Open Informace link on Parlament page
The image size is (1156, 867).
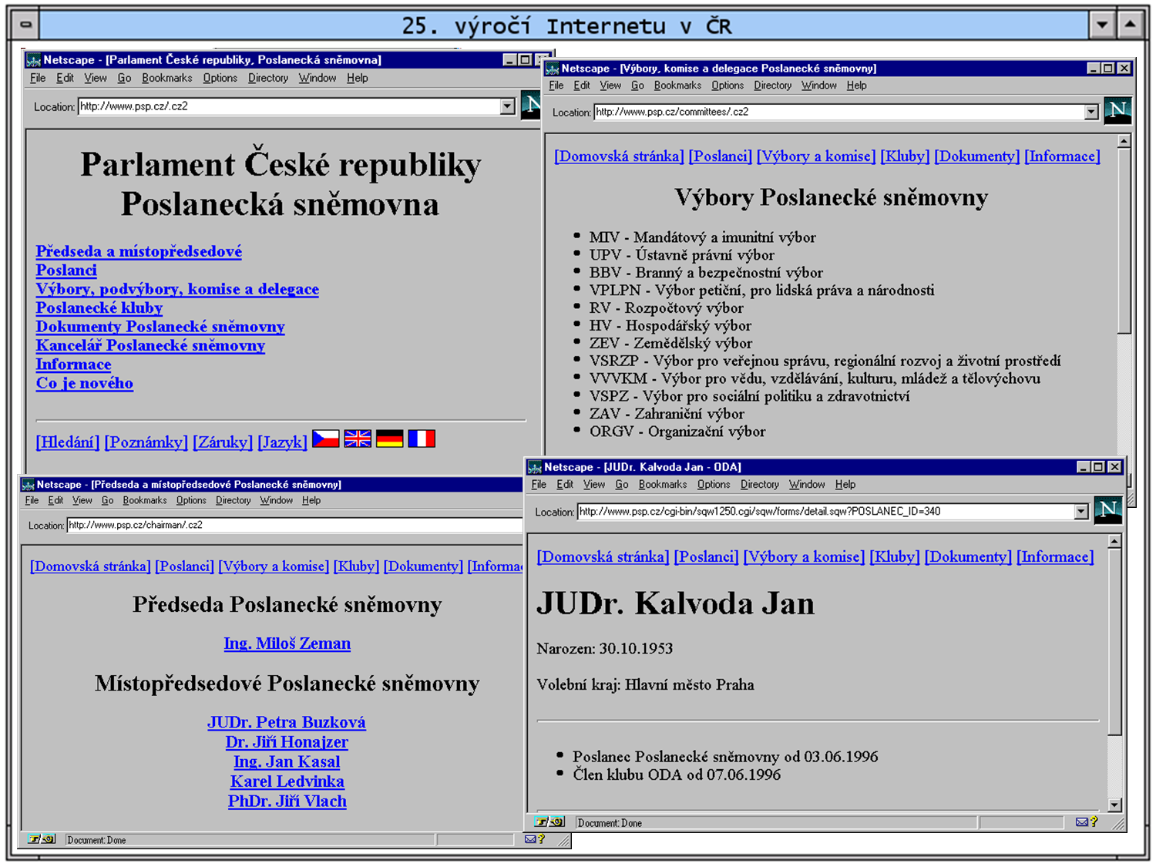(73, 365)
